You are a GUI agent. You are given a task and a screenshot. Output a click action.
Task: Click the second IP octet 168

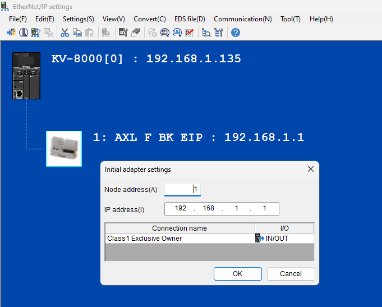click(x=208, y=208)
